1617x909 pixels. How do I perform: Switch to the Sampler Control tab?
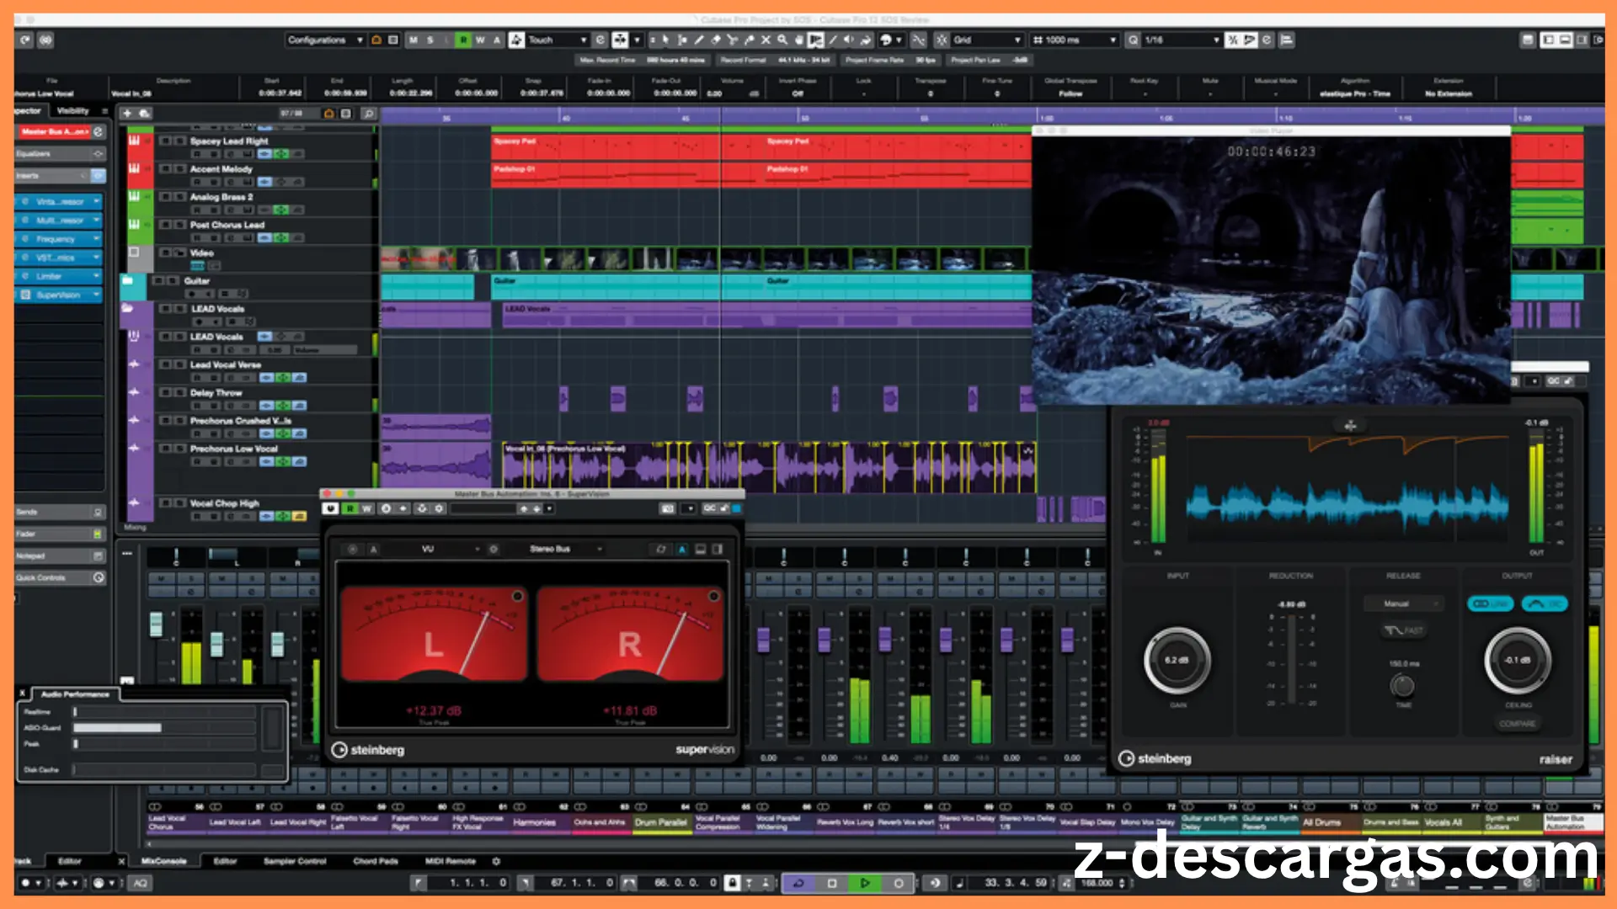(294, 861)
